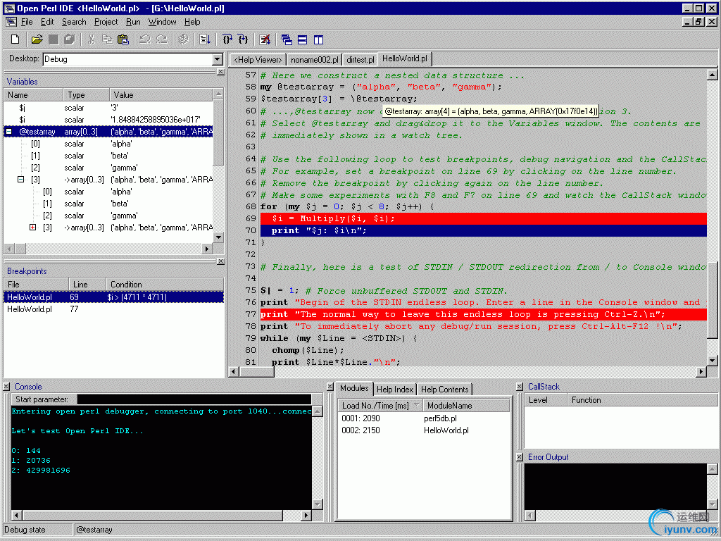Close the Modules panel with its X

(330, 387)
